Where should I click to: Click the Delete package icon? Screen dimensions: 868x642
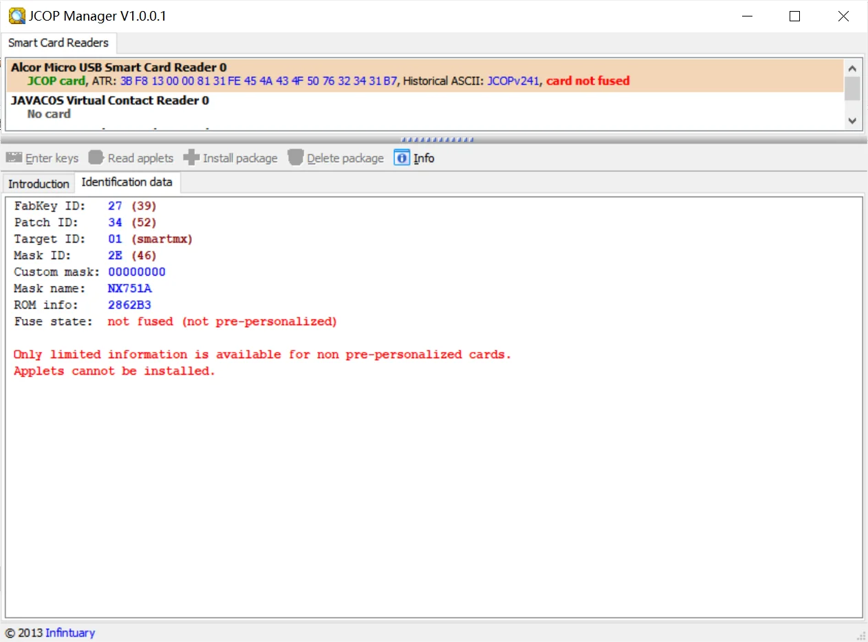click(x=295, y=158)
